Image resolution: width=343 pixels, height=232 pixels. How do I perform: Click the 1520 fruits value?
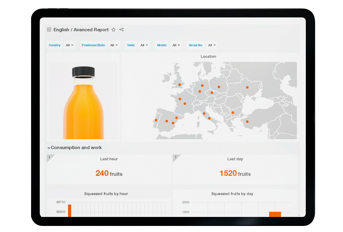click(x=235, y=173)
